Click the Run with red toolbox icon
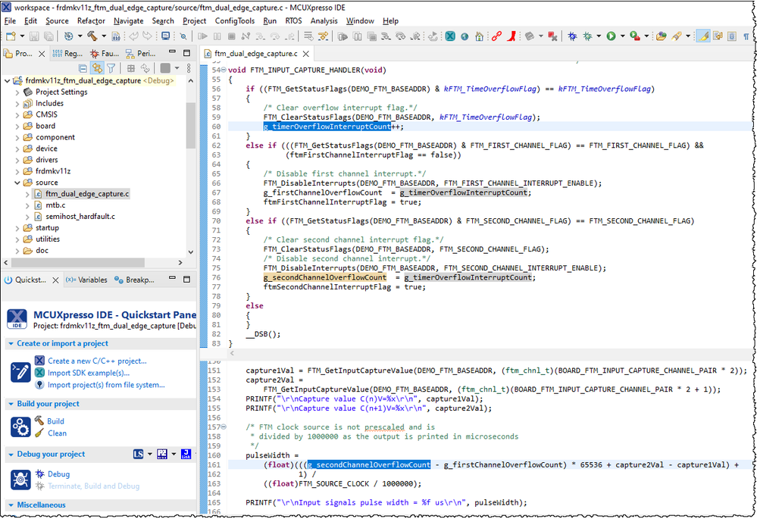This screenshot has width=757, height=519. coord(635,36)
